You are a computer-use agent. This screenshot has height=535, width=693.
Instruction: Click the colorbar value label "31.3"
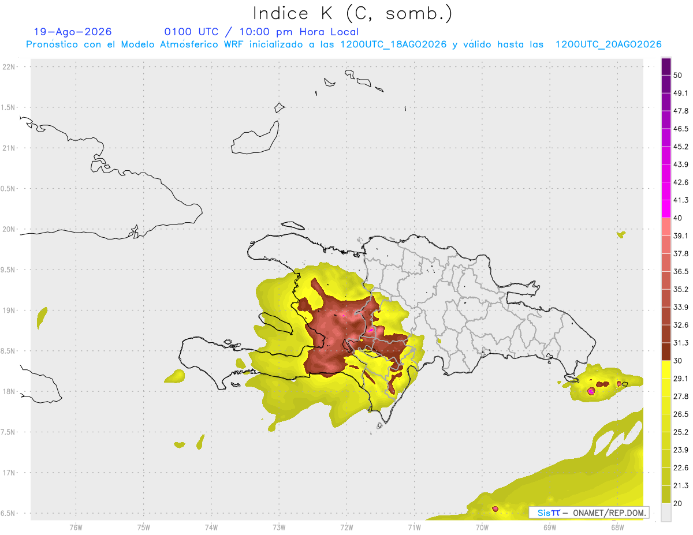click(681, 343)
